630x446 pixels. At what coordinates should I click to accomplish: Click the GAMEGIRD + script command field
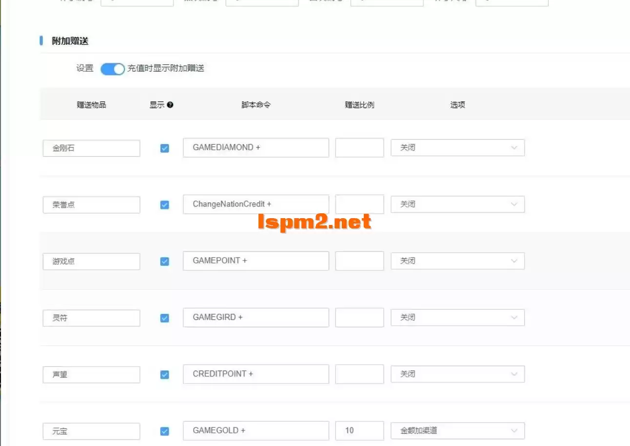point(256,317)
